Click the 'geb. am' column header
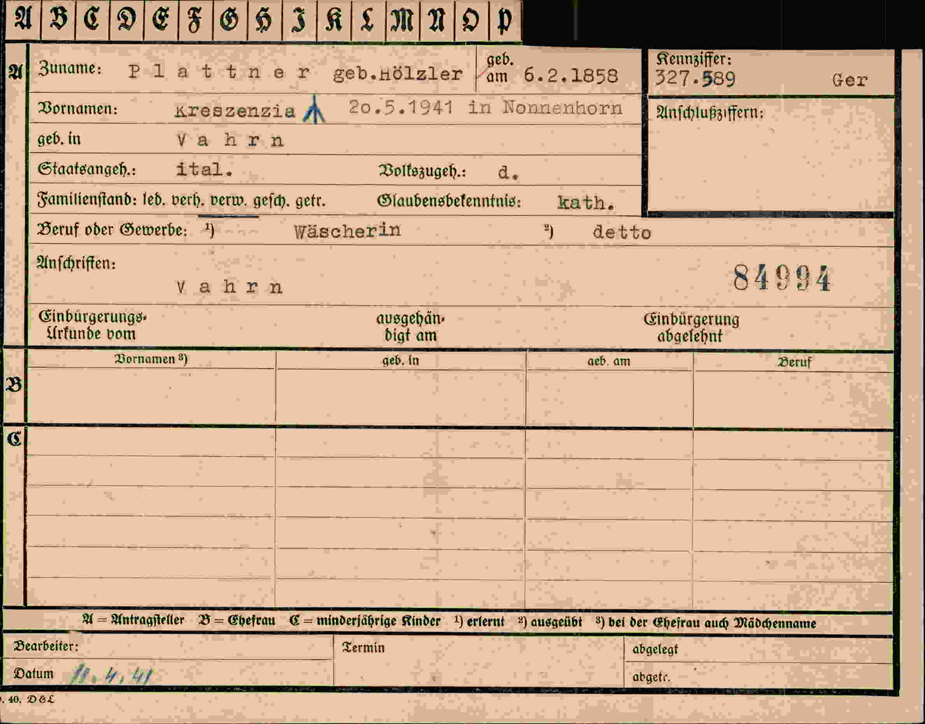The height and width of the screenshot is (724, 925). tap(609, 362)
